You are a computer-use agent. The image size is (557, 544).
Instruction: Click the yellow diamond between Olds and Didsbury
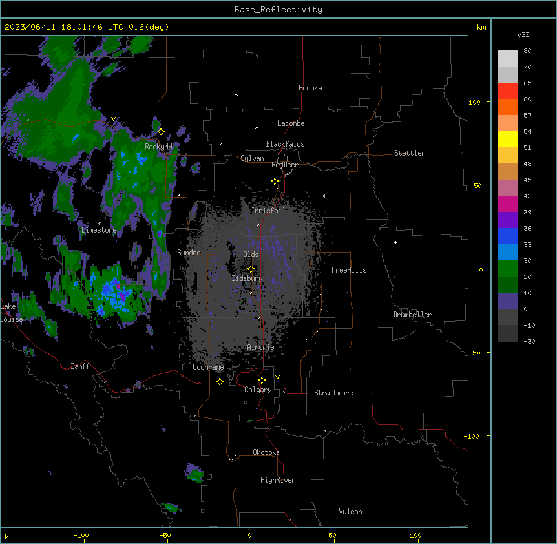251,269
